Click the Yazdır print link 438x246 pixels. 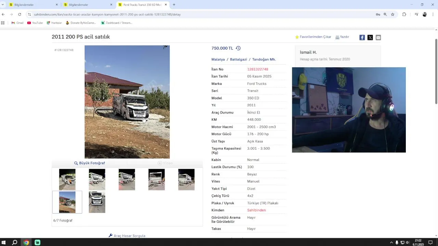[x=342, y=37]
